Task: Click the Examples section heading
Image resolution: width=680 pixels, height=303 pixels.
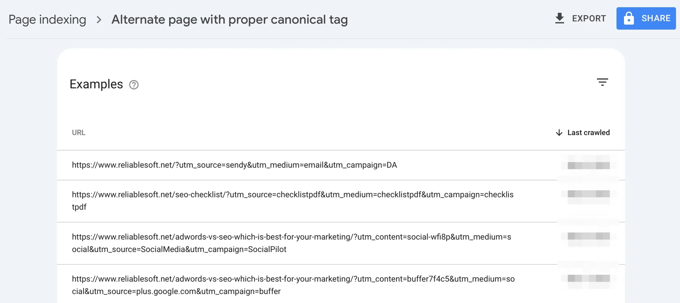Action: tap(96, 84)
